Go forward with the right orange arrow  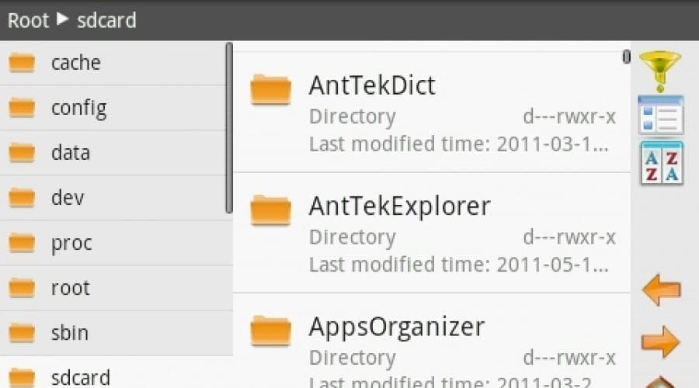661,341
